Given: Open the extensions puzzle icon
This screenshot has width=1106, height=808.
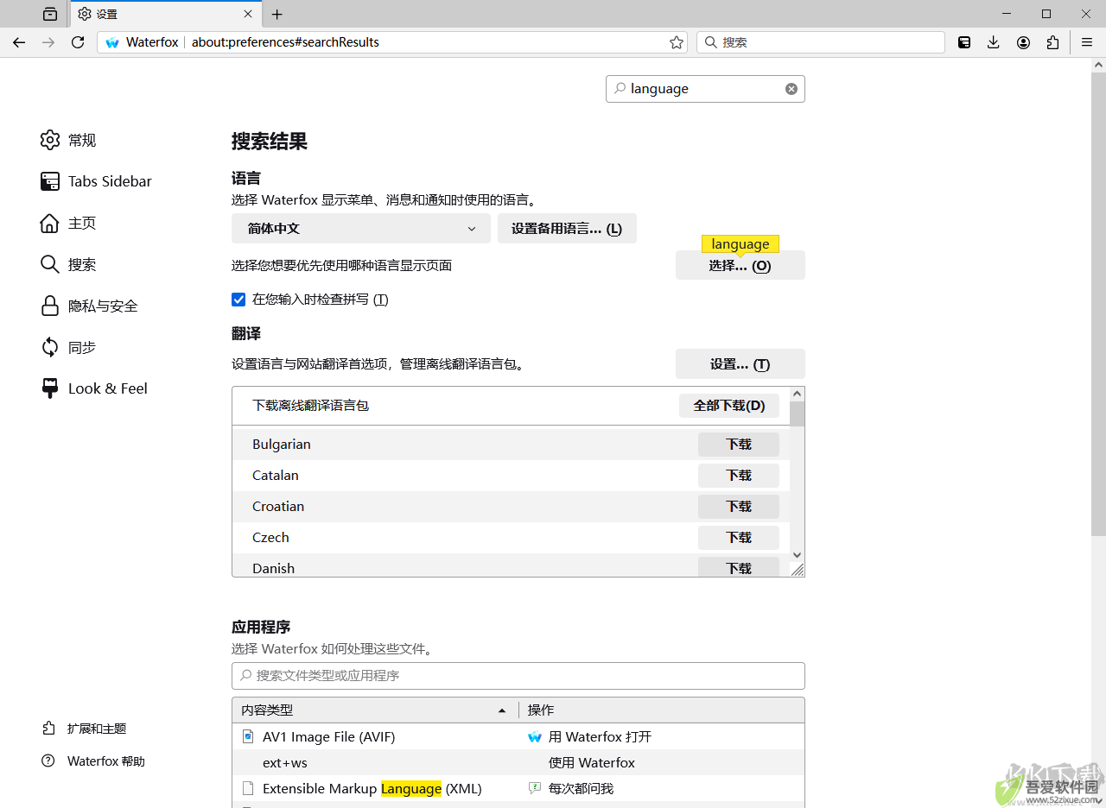Looking at the screenshot, I should (x=1052, y=42).
